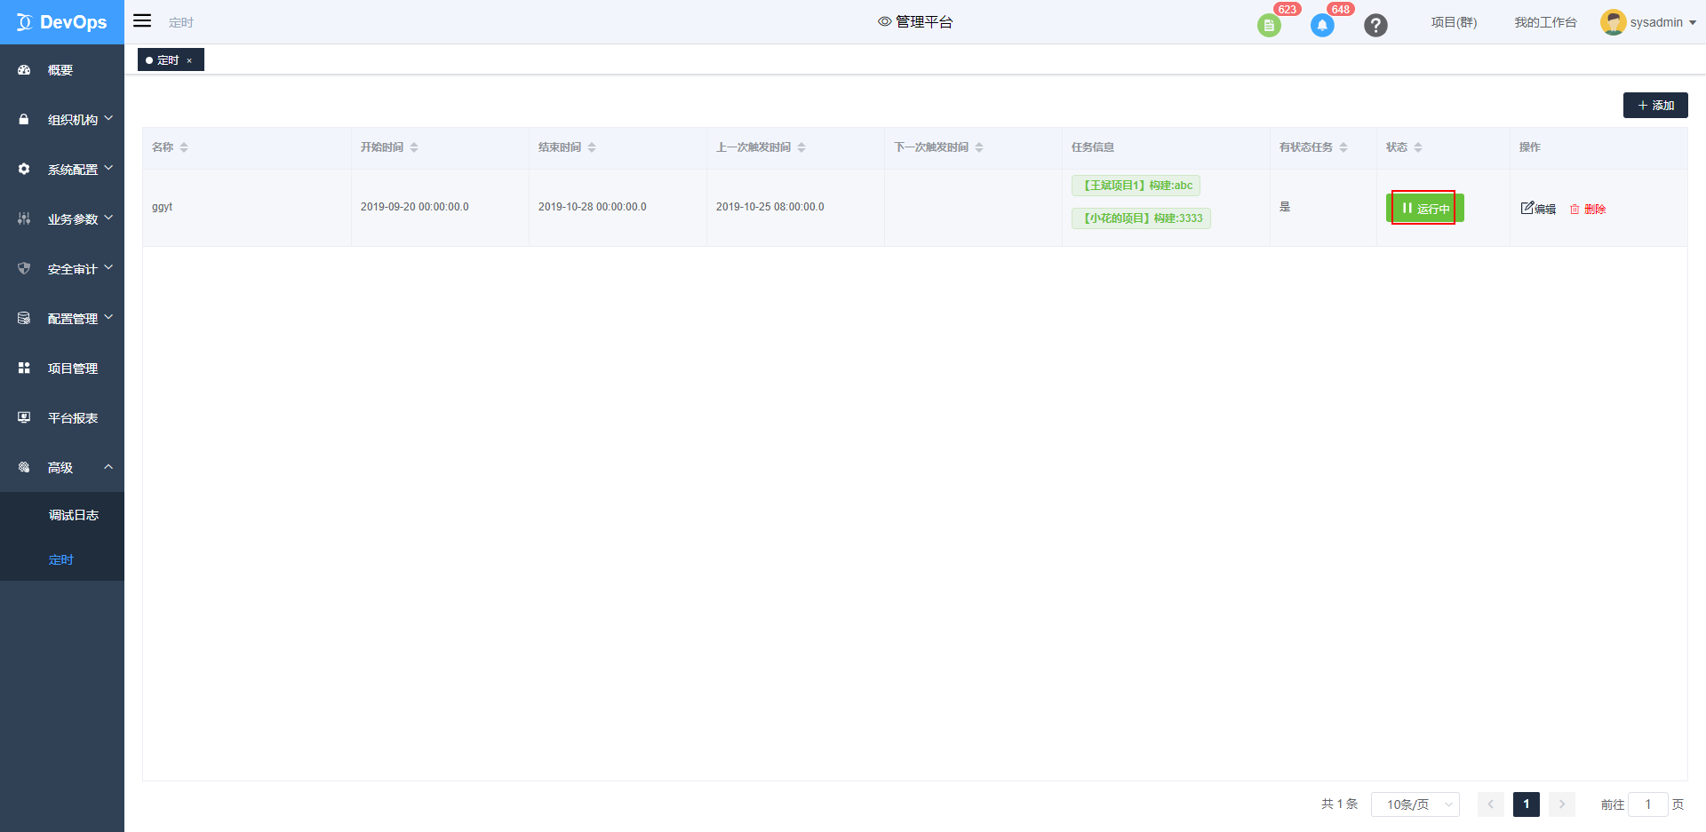This screenshot has width=1706, height=832.
Task: Open the help question mark icon
Action: click(1375, 26)
